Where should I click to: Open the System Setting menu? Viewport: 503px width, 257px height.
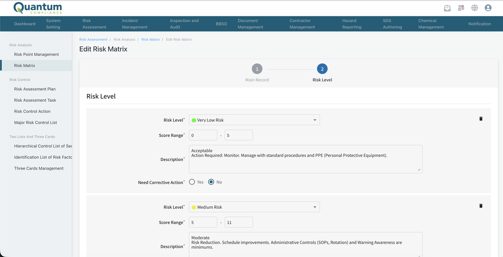[53, 24]
